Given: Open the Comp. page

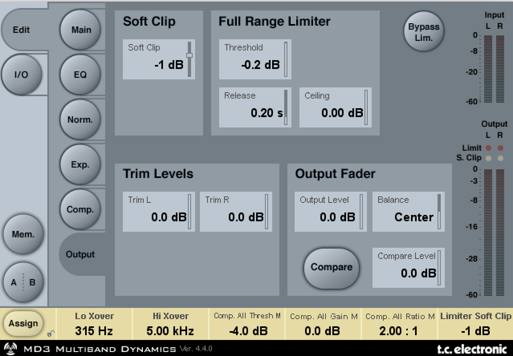Looking at the screenshot, I should [80, 209].
